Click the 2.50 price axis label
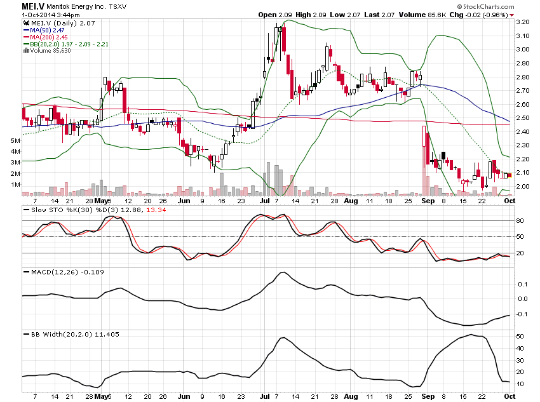540x402 pixels. (x=522, y=117)
